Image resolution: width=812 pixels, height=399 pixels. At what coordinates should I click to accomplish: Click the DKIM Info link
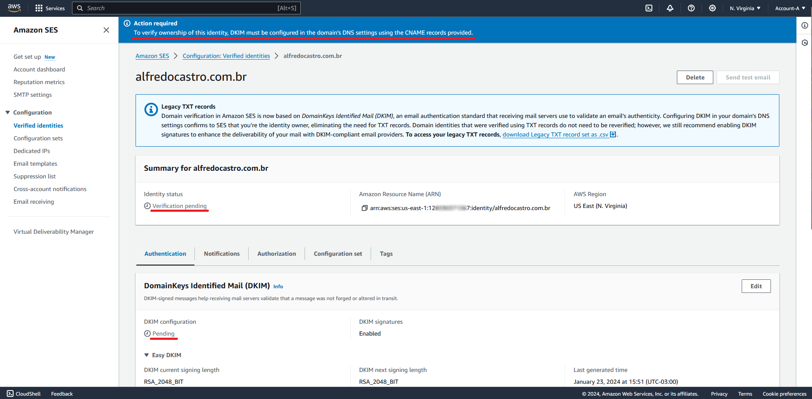click(x=278, y=287)
